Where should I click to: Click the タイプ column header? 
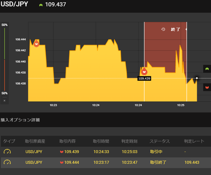[9, 141]
